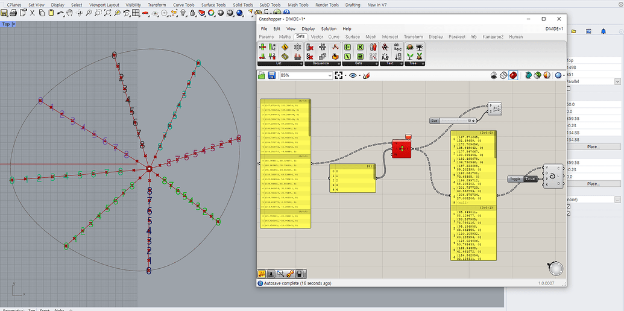
Task: Open the preview eye icon options
Action: point(354,75)
